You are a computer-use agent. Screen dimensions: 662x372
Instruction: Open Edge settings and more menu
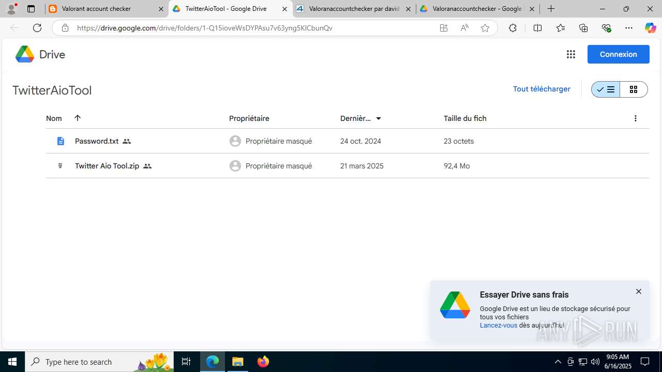pos(629,28)
